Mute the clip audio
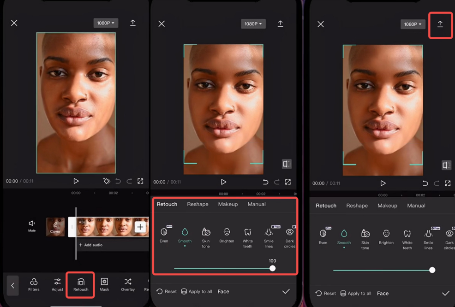Viewport: 455px width, 307px height. tap(31, 227)
